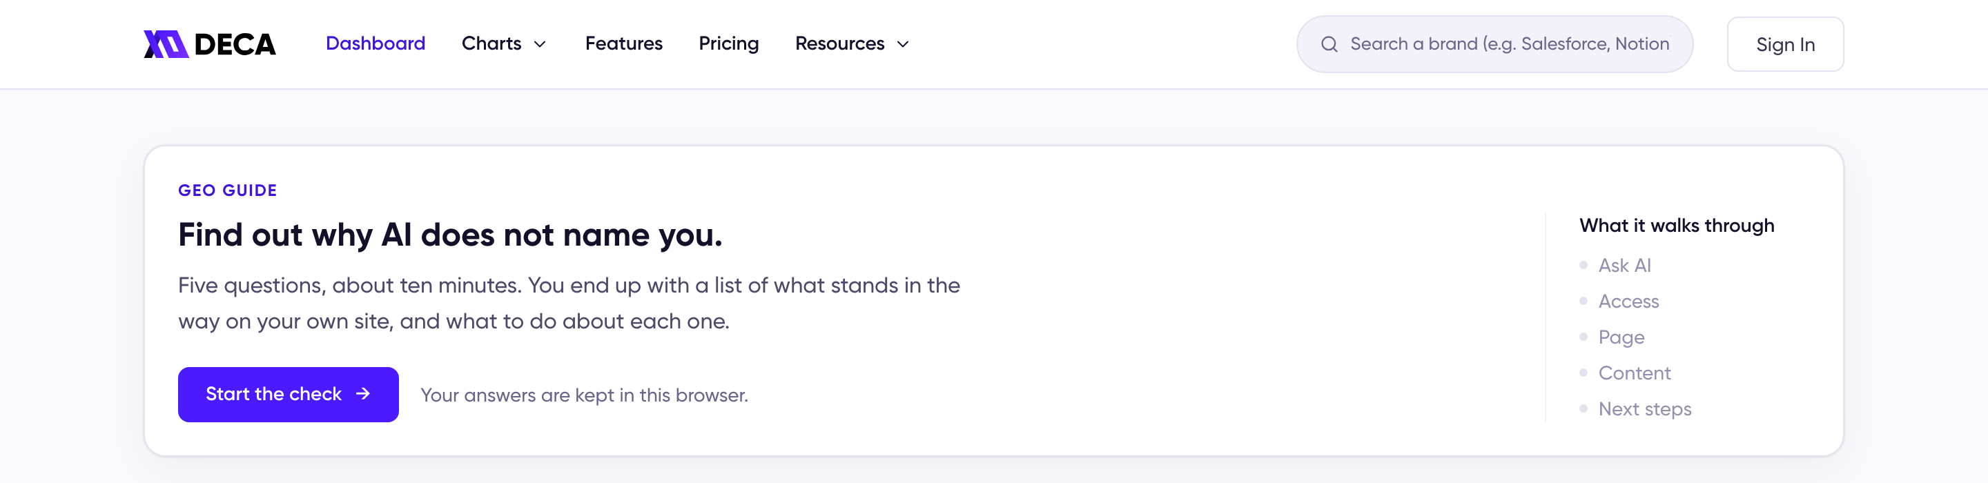Focus the Search a brand field
The image size is (1988, 483).
coord(1494,44)
